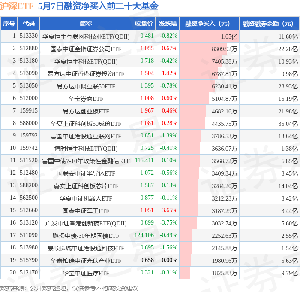Click the 简称 column header
The height and width of the screenshot is (292, 300).
[86, 24]
